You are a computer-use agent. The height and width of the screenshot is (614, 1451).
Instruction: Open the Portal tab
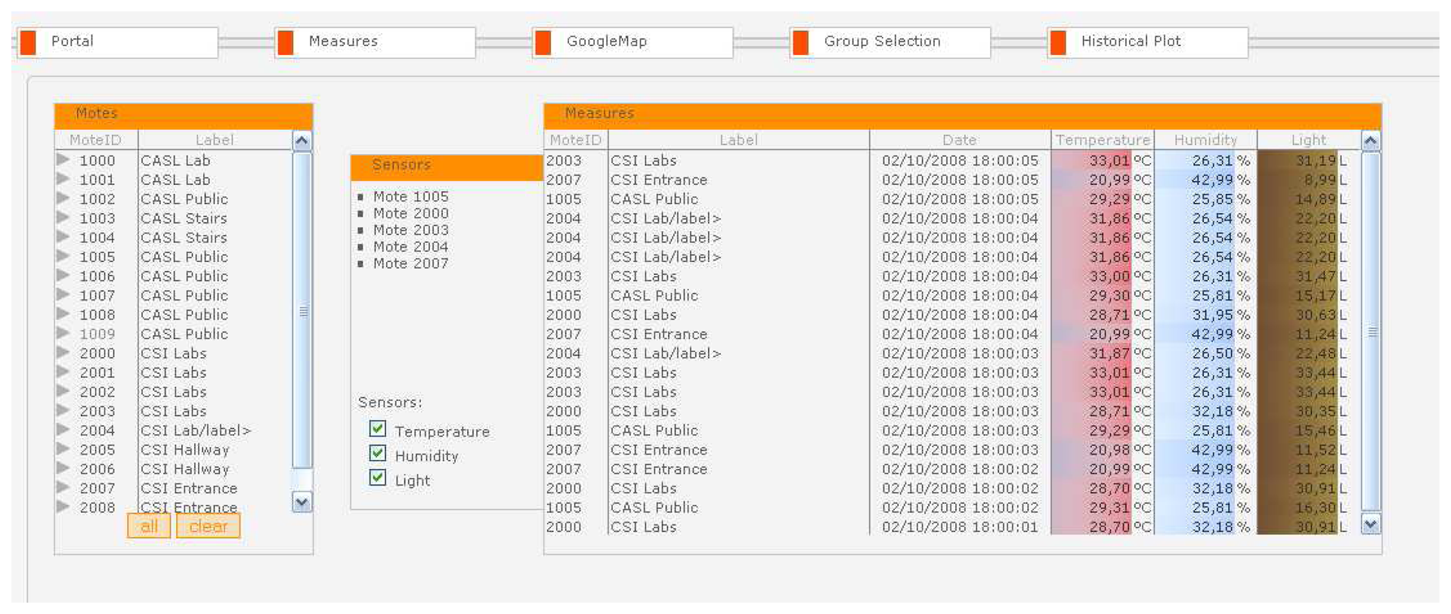point(118,42)
